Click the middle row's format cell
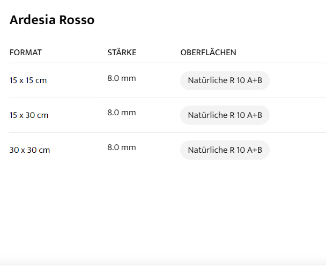 (x=29, y=115)
